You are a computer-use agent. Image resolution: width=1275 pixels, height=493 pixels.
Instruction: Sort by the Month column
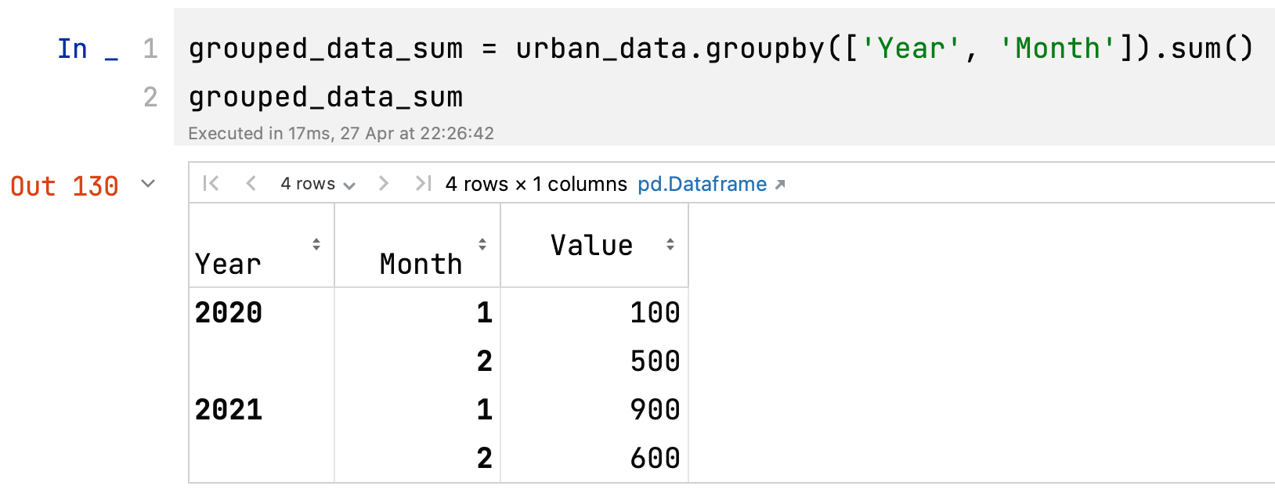click(482, 244)
